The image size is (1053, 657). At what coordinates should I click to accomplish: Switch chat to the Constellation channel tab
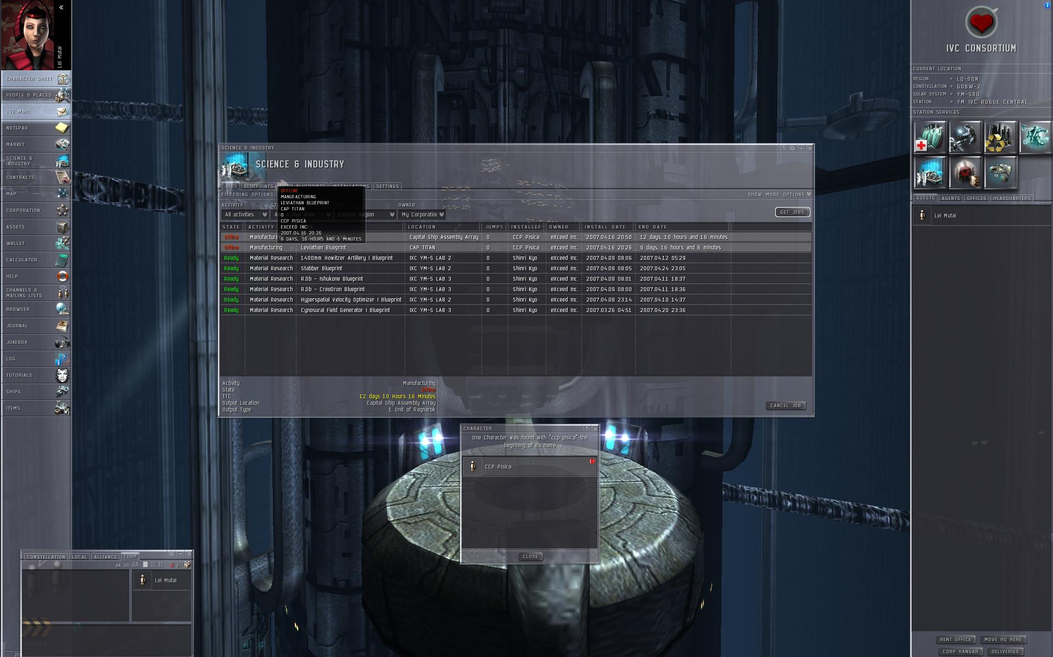(46, 557)
